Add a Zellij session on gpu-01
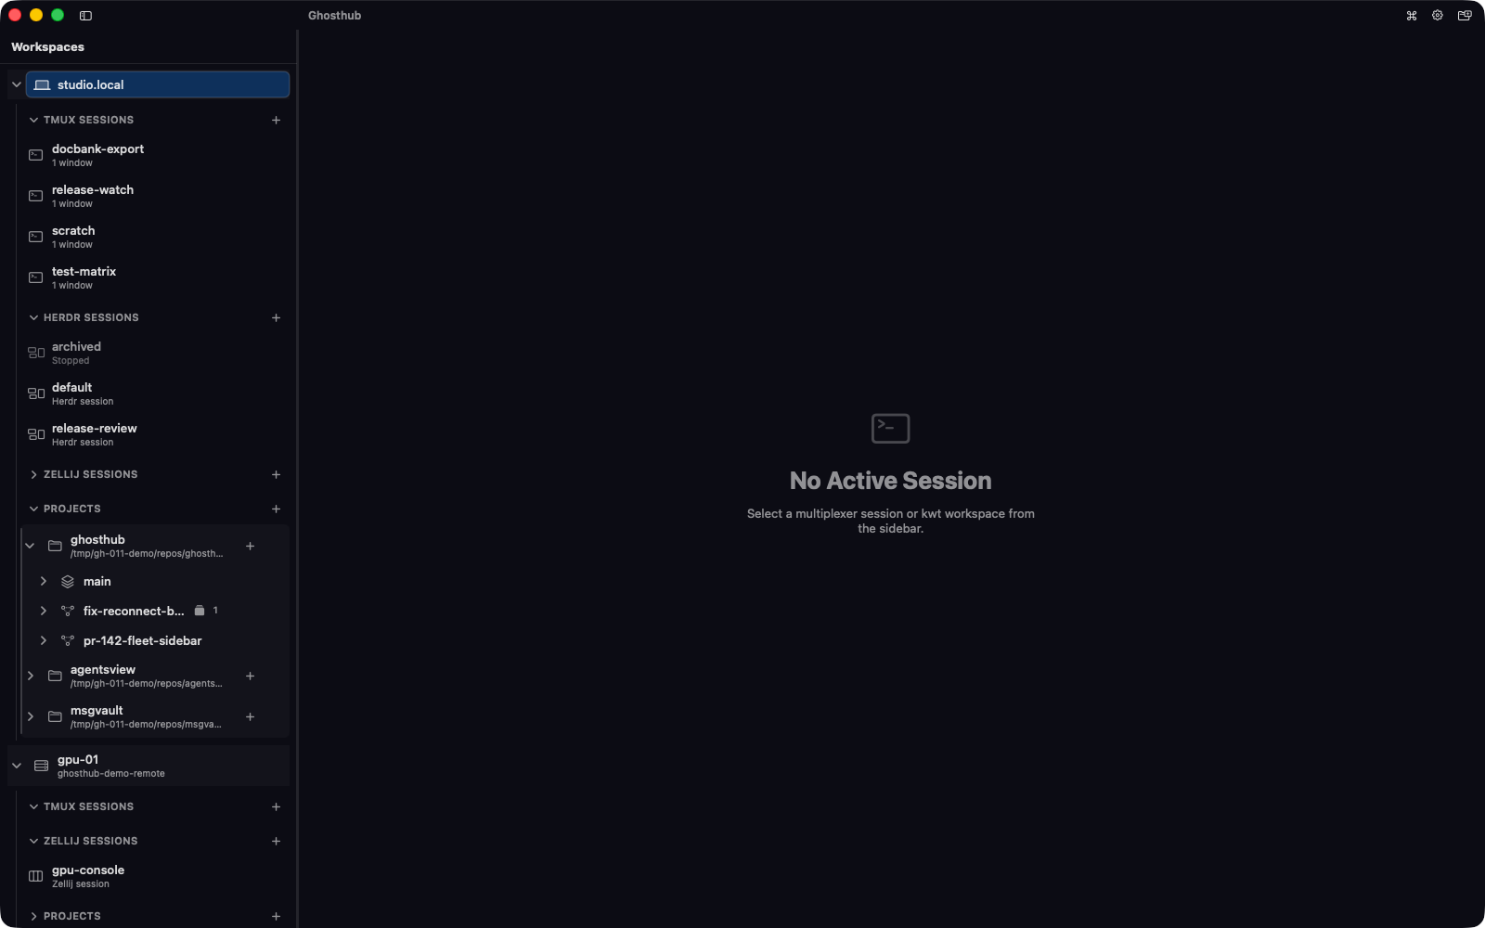This screenshot has width=1485, height=928. click(x=276, y=841)
